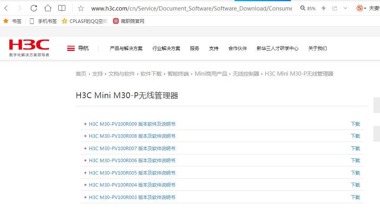
Task: Reload the page with the refresh icon
Action: coord(34,8)
